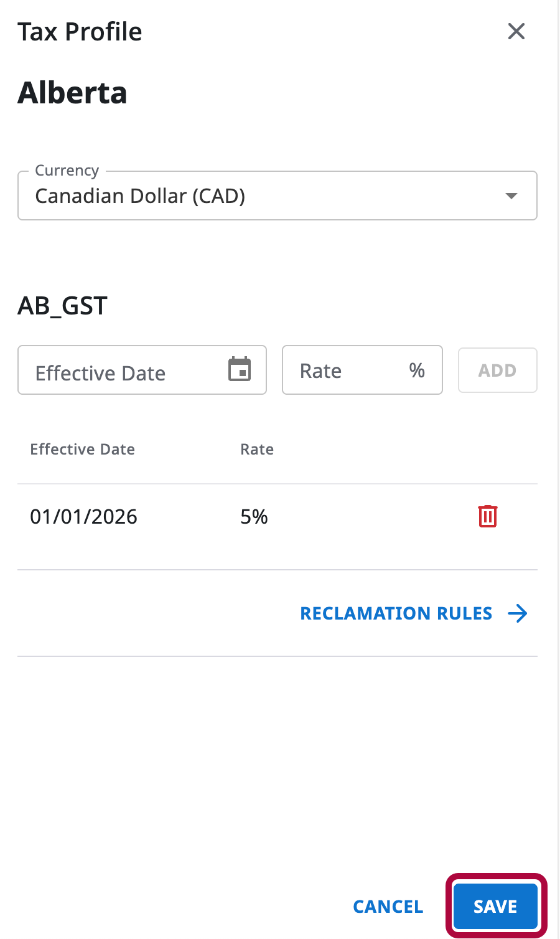Click the Rate column header
The width and height of the screenshot is (560, 939).
[x=257, y=450]
